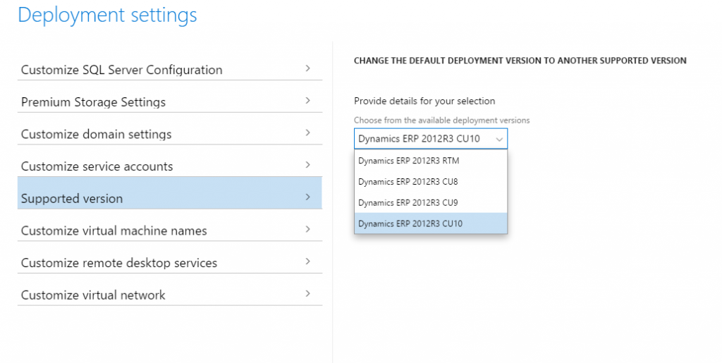Image resolution: width=722 pixels, height=363 pixels.
Task: Click chevron arrow beside Premium Storage Settings
Action: [x=308, y=101]
